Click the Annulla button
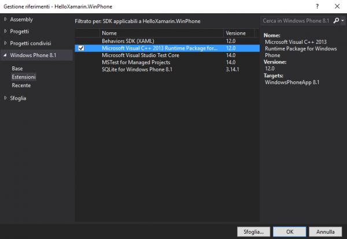 325,231
